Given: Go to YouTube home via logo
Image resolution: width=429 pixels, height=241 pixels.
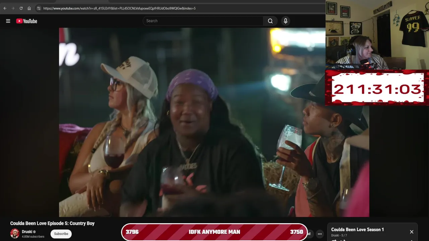Looking at the screenshot, I should point(26,21).
